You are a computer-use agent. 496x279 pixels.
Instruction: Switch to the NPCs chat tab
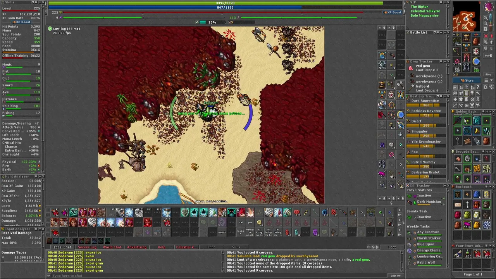coord(236,247)
